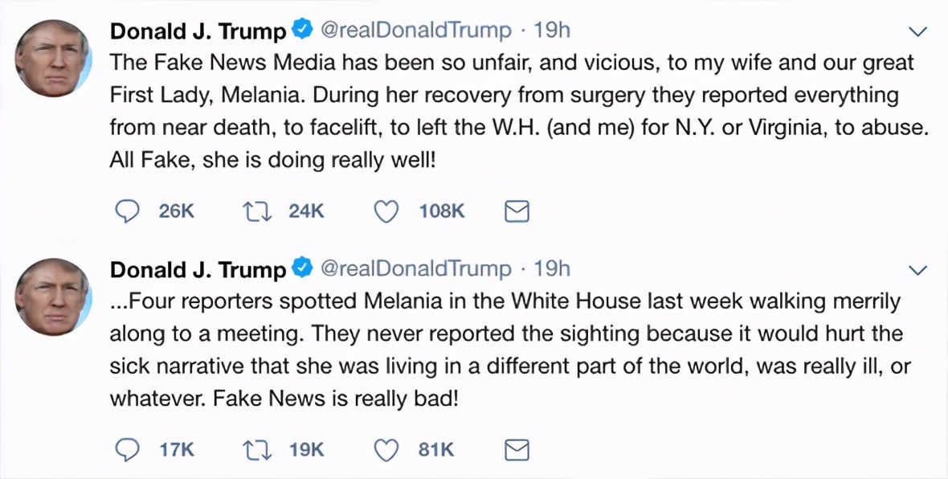The image size is (948, 479).
Task: Click the Donald J. Trump name on second tweet
Action: tap(198, 269)
